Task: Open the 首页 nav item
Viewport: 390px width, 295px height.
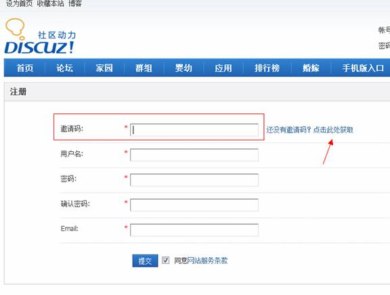Action: coord(25,68)
